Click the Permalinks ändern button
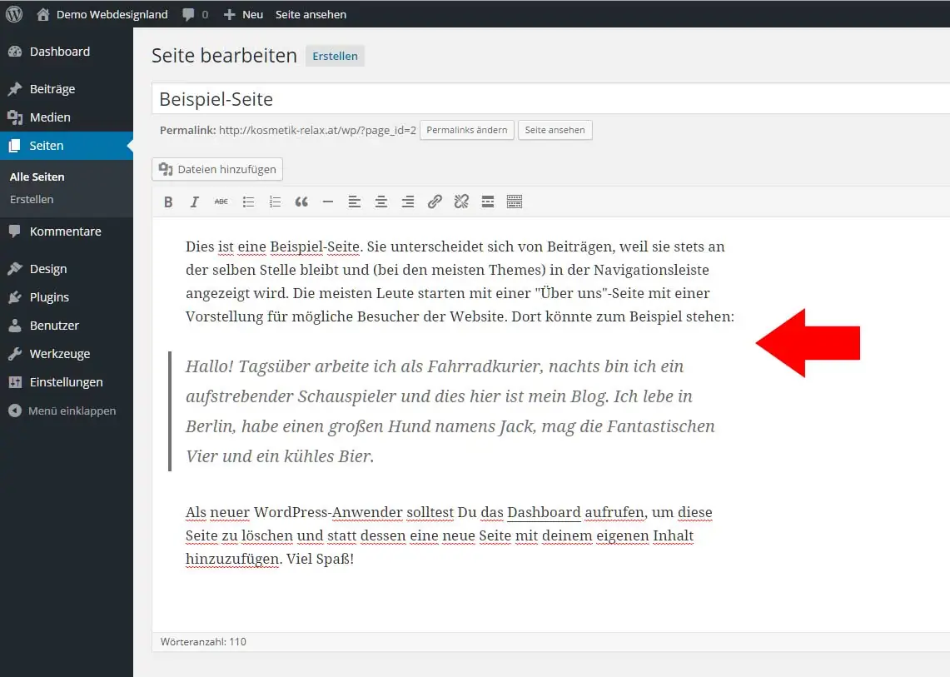950x677 pixels. [466, 130]
